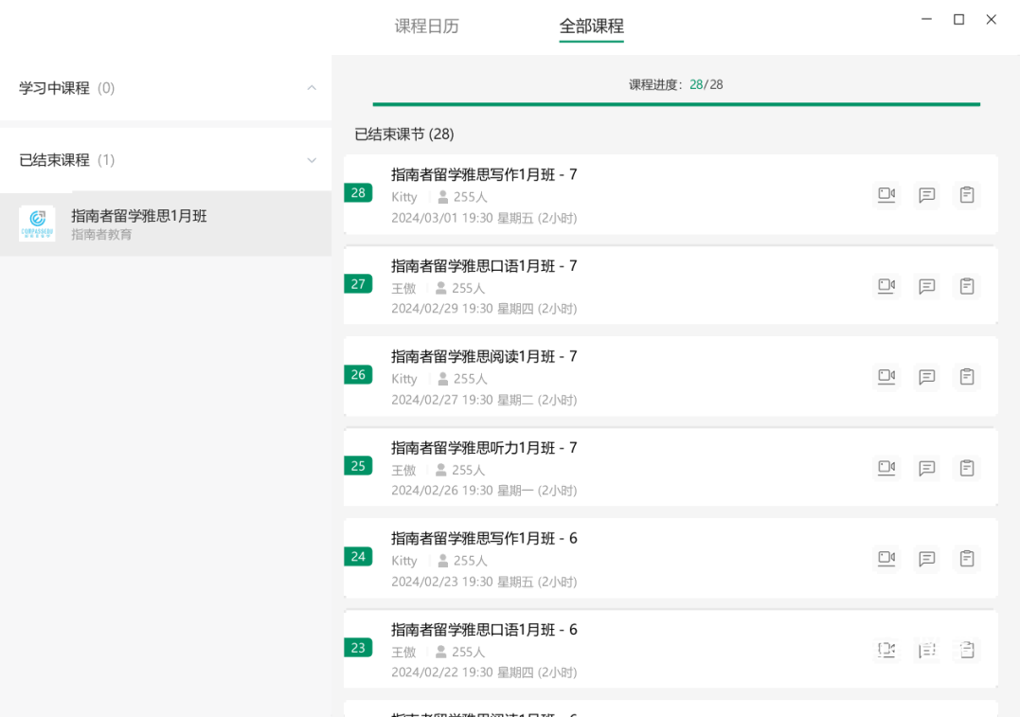Click the green number badge 25
1020x717 pixels.
pos(358,466)
